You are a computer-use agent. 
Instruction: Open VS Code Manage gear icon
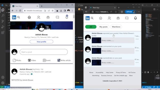pos(3,83)
